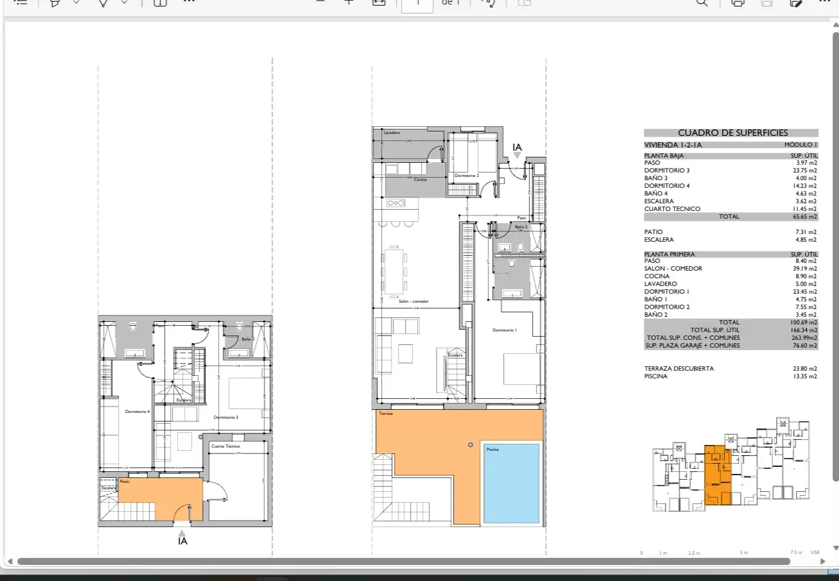Rotate the PDF page
Screen dimensions: 839x581
pos(489,2)
